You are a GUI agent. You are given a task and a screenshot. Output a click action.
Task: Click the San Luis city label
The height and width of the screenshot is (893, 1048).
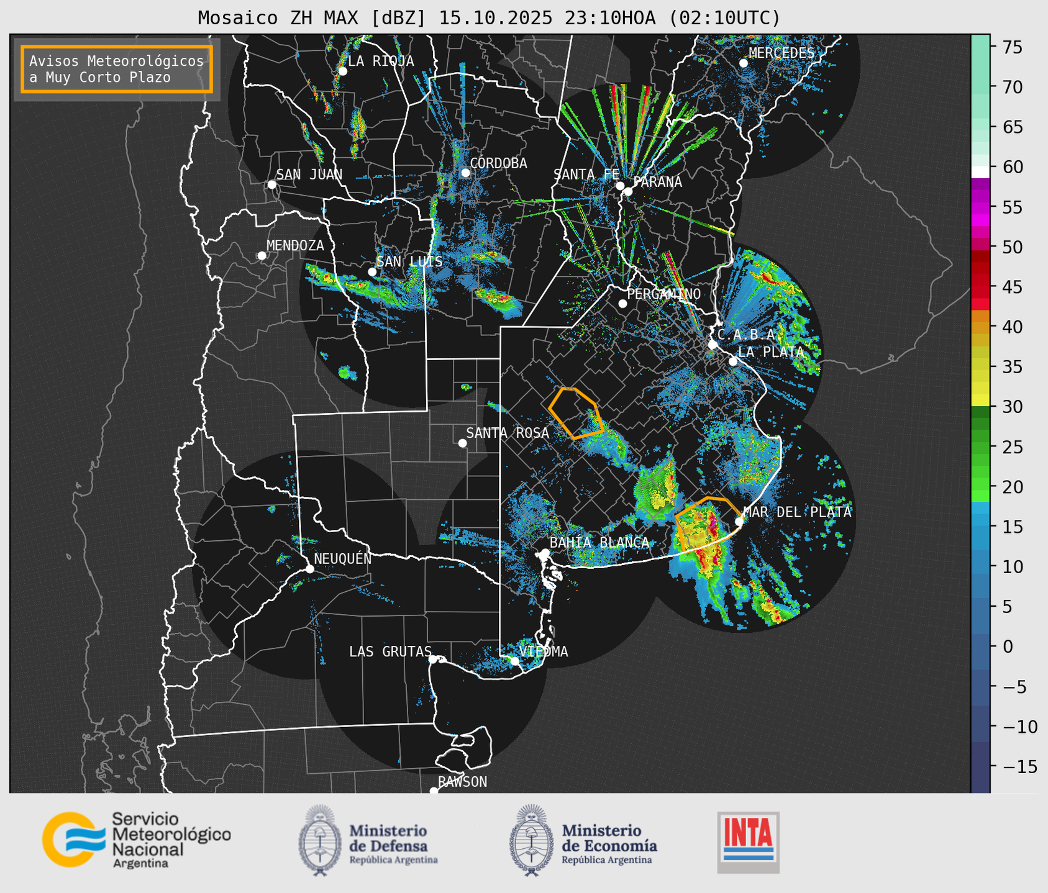[409, 261]
